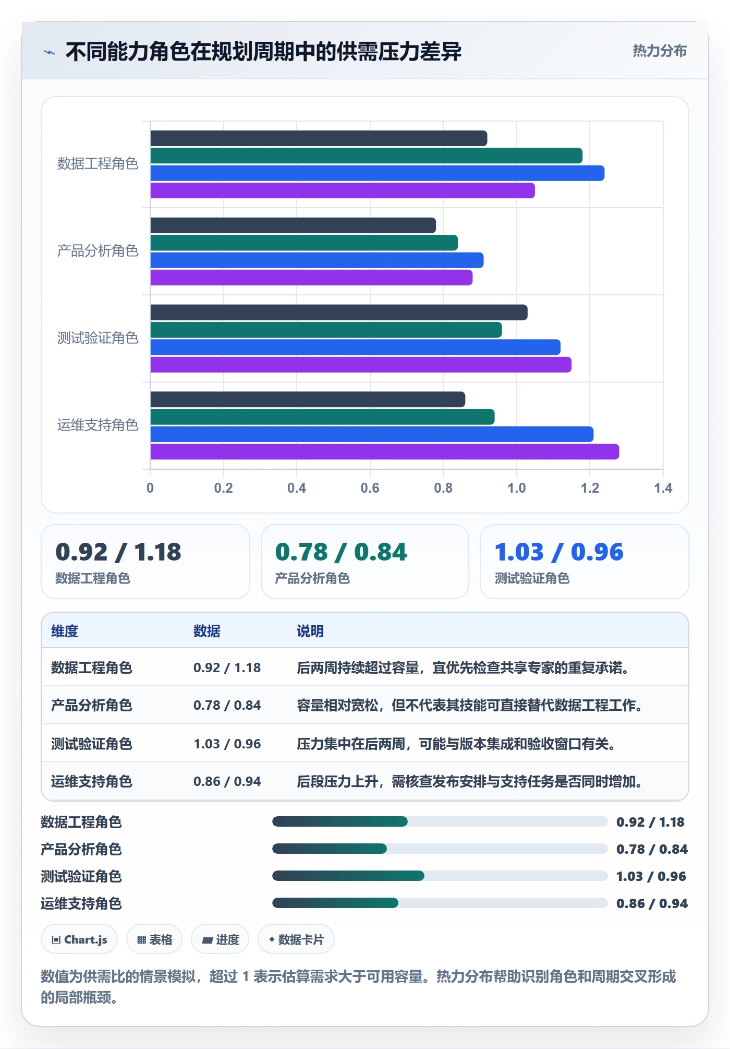Click the 表格 chip
Image resolution: width=730 pixels, height=1049 pixels.
tap(154, 939)
